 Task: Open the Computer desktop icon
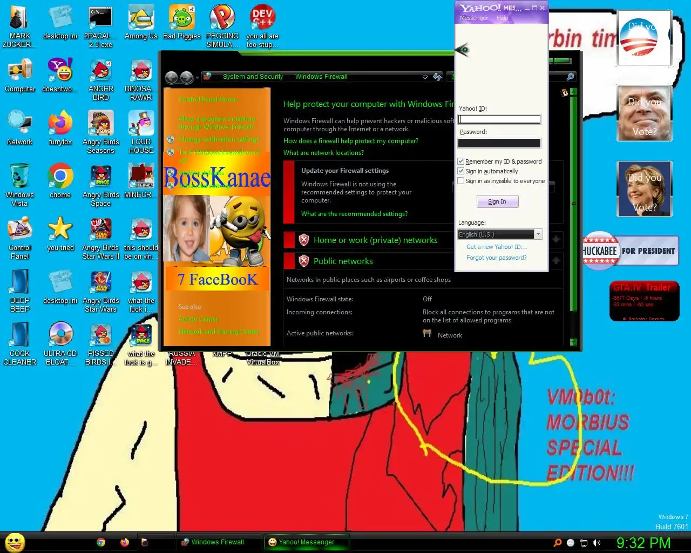click(x=19, y=76)
